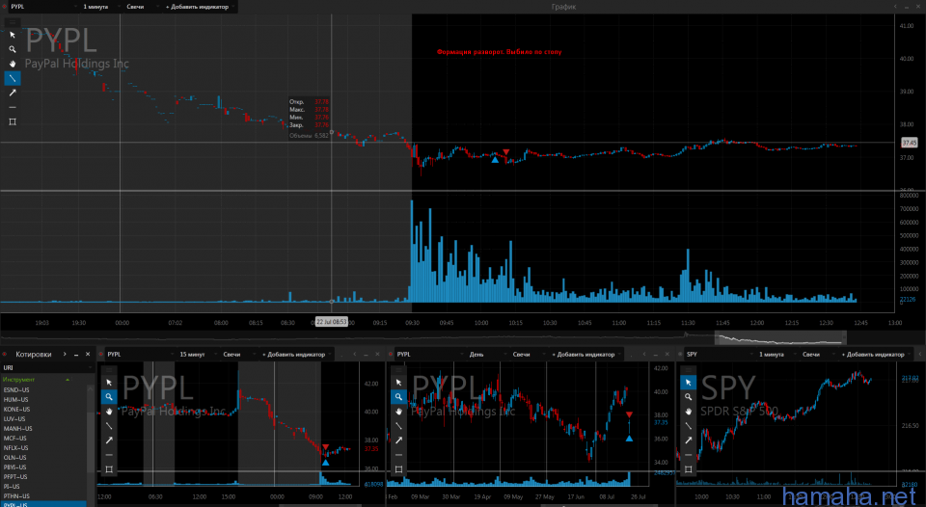Viewport: 926px width, 507px height.
Task: Select line tool in daily PYPL chart
Action: point(398,425)
